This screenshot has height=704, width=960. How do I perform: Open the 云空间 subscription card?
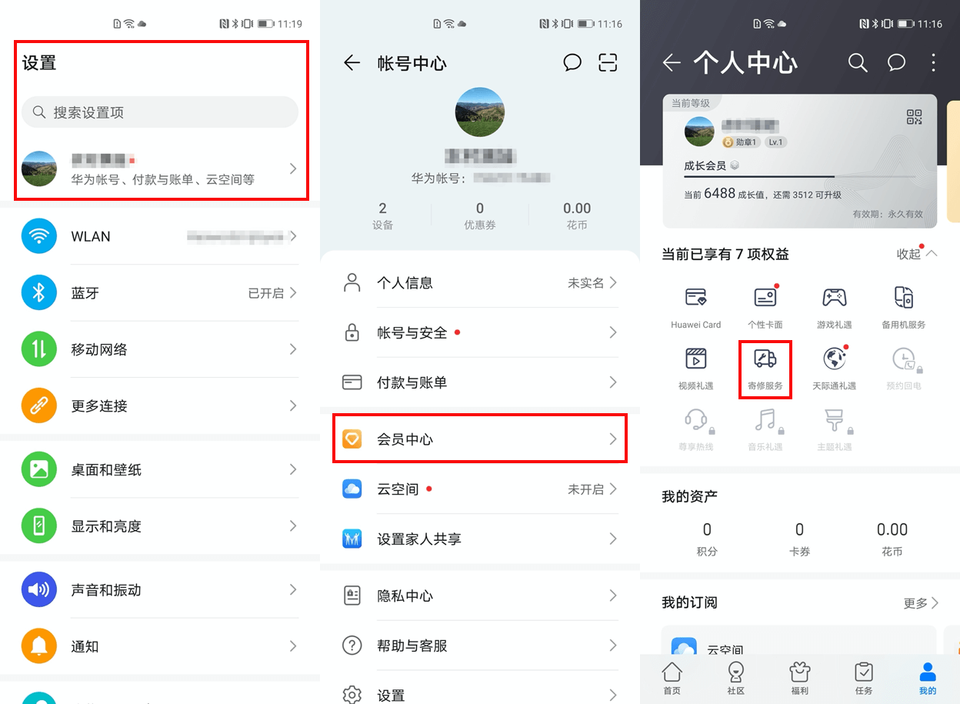pyautogui.click(x=799, y=640)
